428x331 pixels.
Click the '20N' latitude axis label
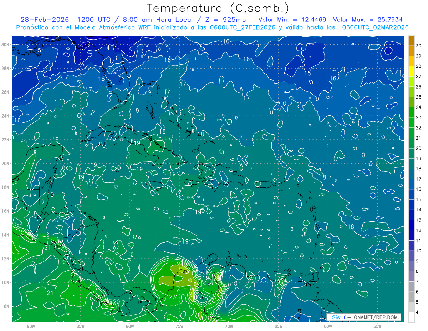(5, 164)
